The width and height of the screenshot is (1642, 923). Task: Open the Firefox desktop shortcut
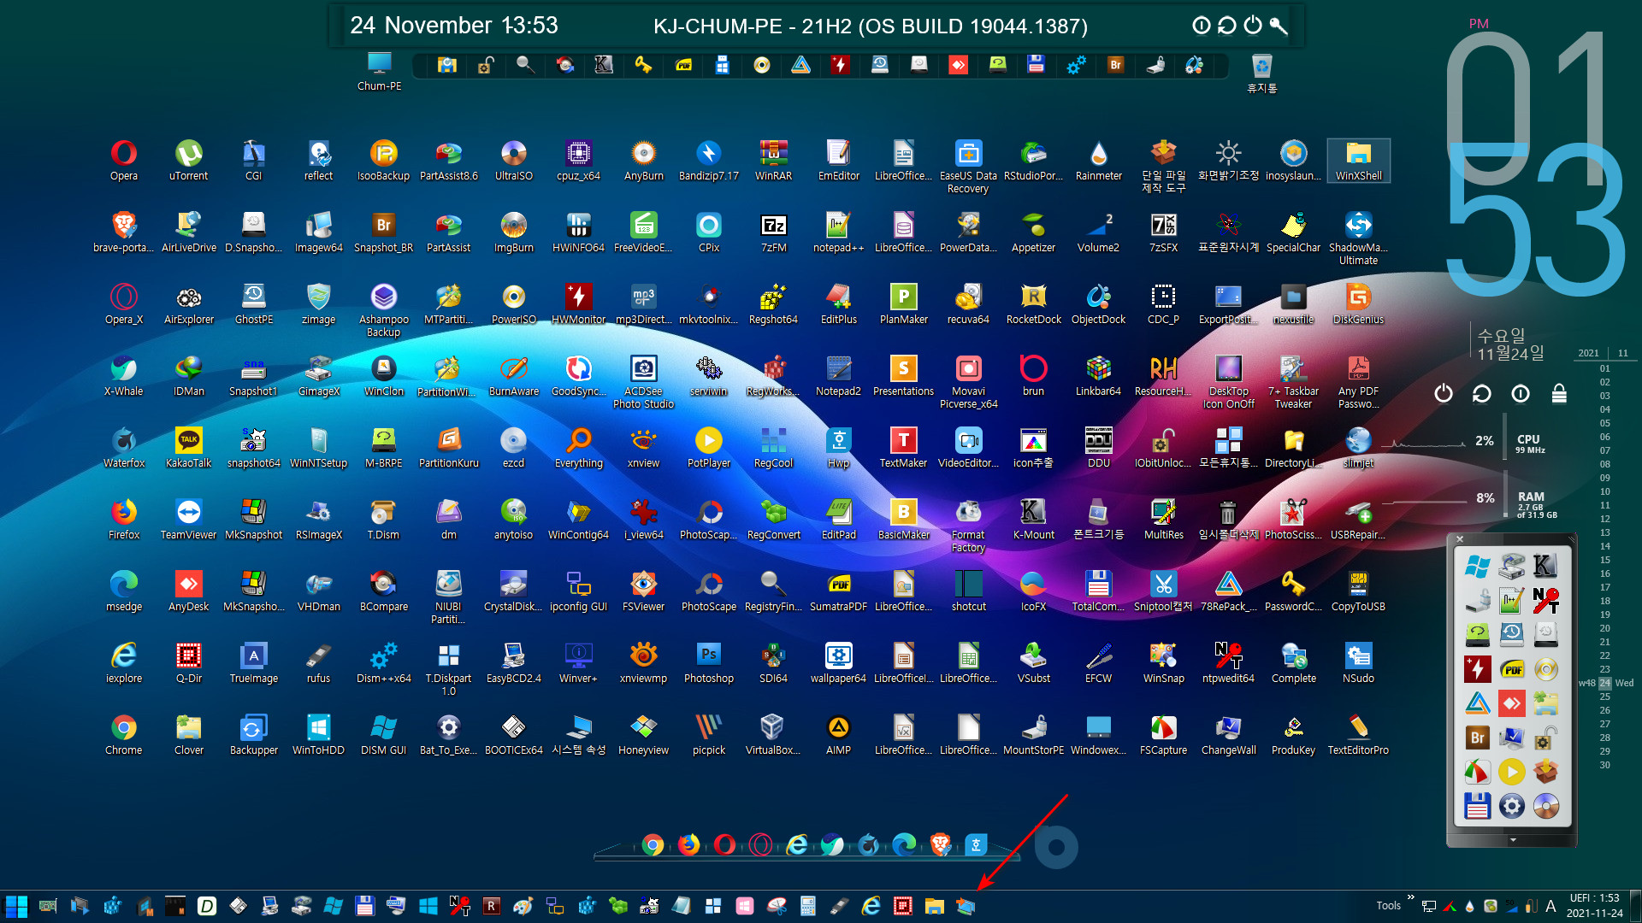[123, 520]
